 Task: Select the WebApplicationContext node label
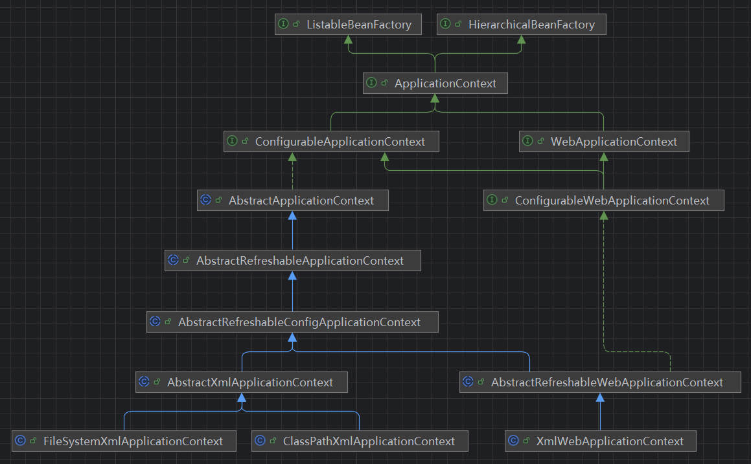pos(613,142)
